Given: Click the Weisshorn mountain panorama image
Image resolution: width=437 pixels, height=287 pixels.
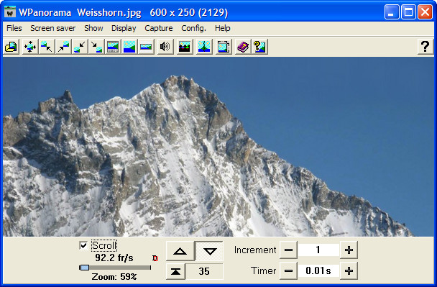Looking at the screenshot, I should [x=218, y=147].
